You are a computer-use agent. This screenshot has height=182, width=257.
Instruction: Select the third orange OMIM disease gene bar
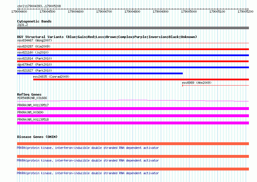click(133, 169)
